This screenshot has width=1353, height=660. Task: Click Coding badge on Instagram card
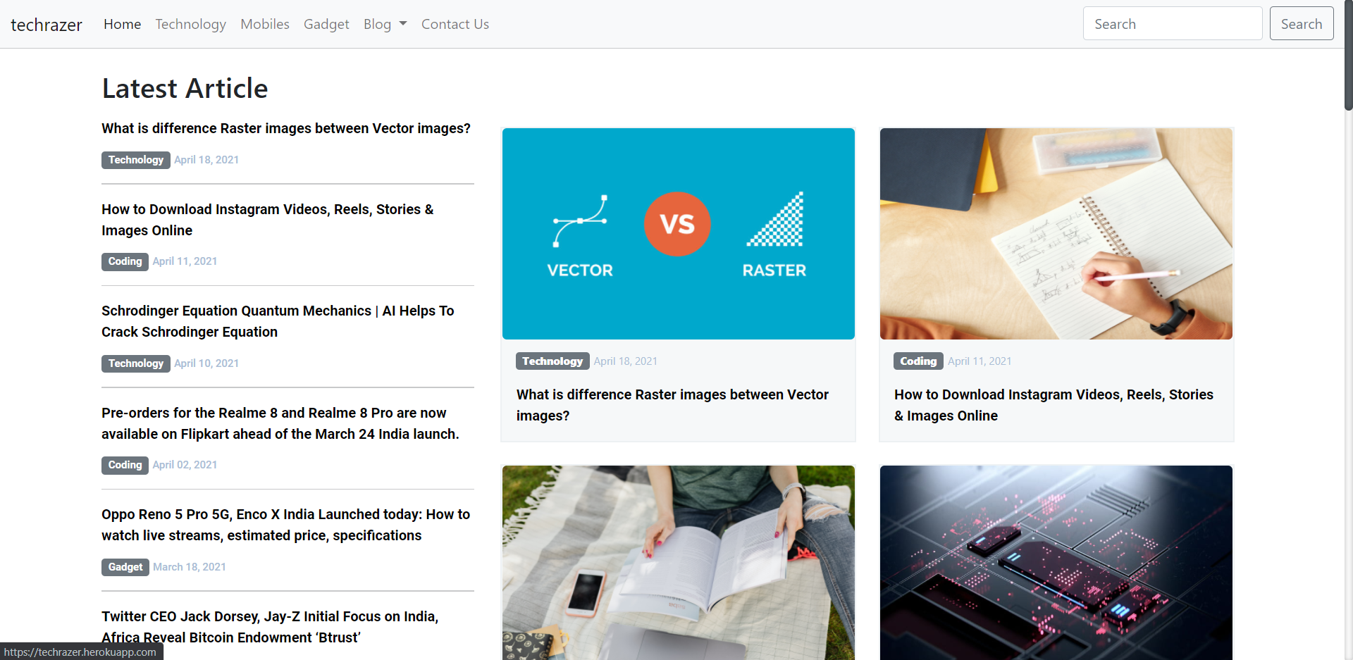click(x=918, y=361)
